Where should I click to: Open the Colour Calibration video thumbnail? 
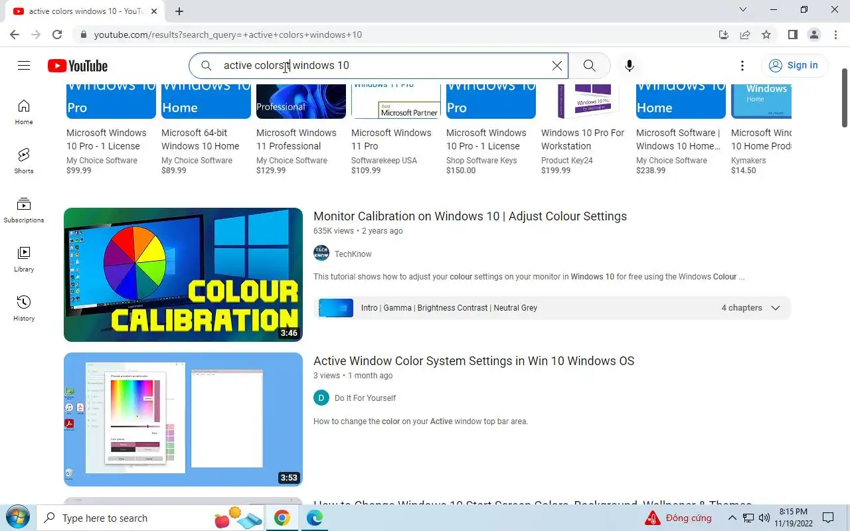(183, 275)
